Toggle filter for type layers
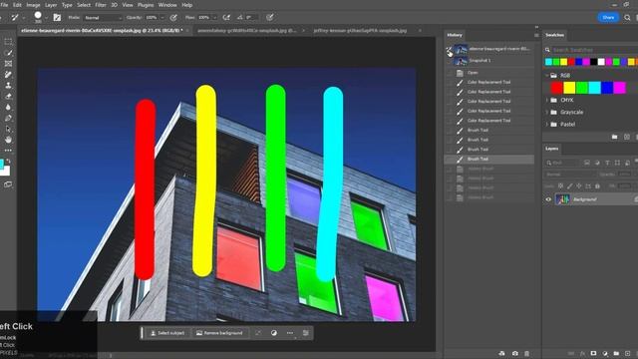Viewport: 638px width, 359px height. point(607,163)
